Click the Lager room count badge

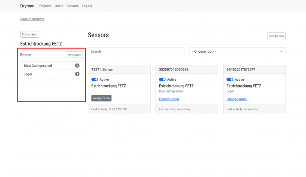click(x=77, y=74)
